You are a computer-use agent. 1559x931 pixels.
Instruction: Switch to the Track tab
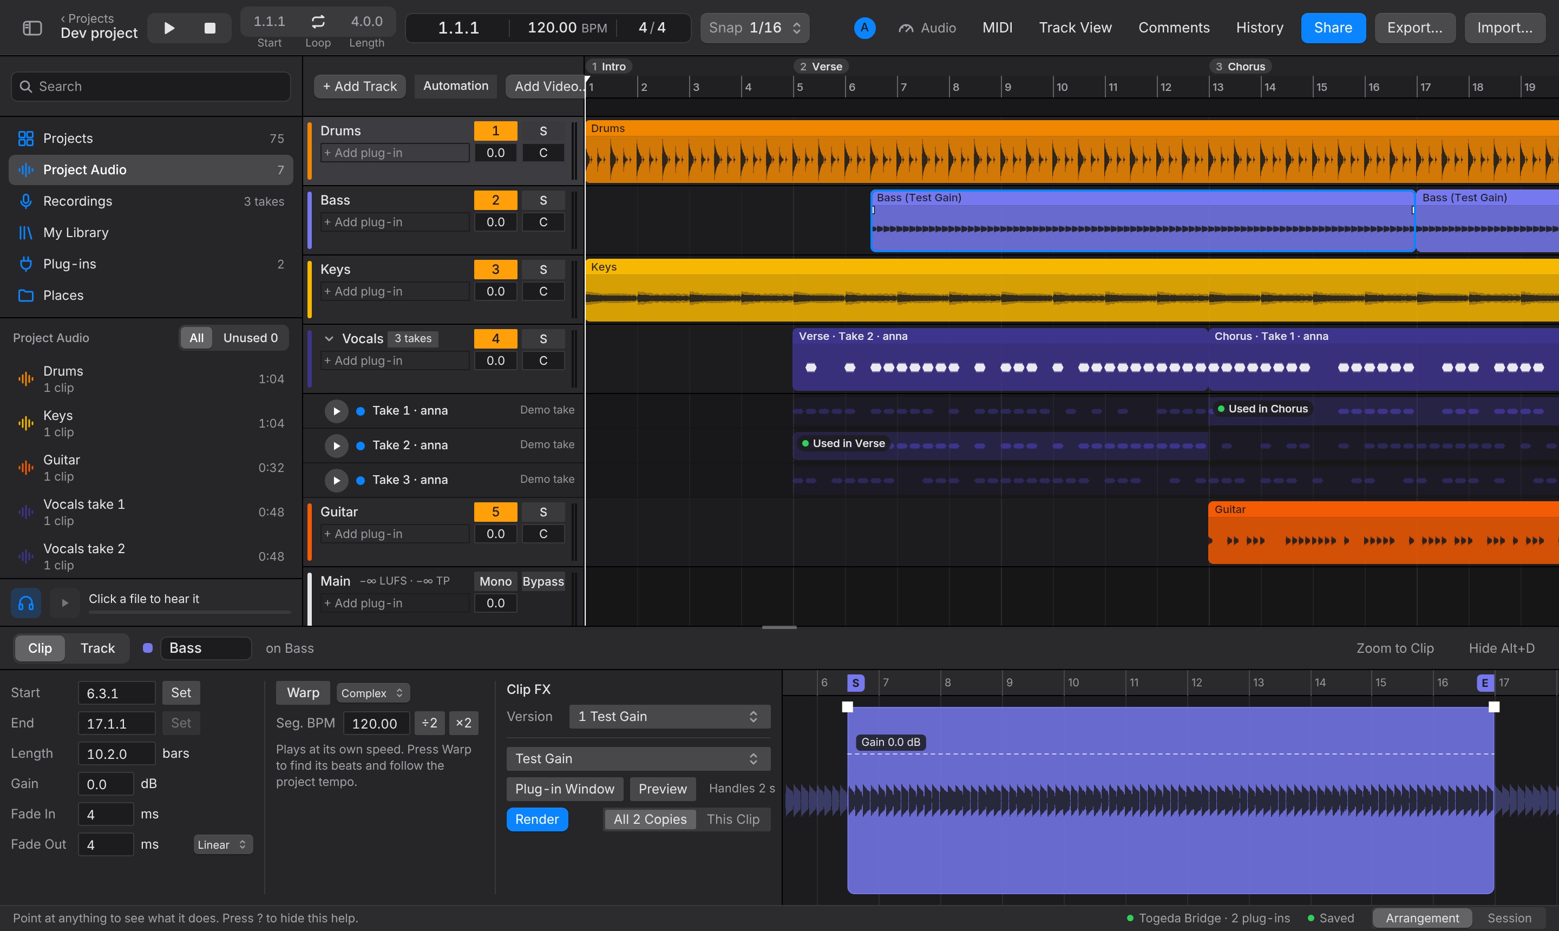[97, 648]
